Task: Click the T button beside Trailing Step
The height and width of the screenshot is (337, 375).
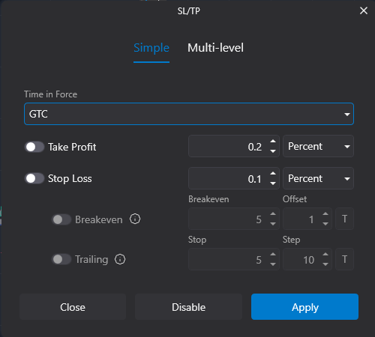Action: pyautogui.click(x=344, y=259)
